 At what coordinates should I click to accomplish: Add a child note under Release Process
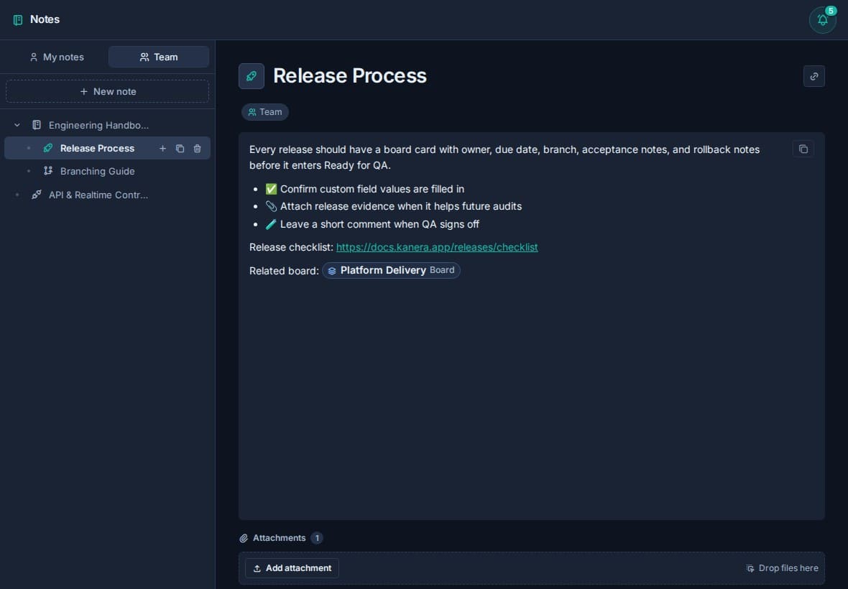point(163,148)
